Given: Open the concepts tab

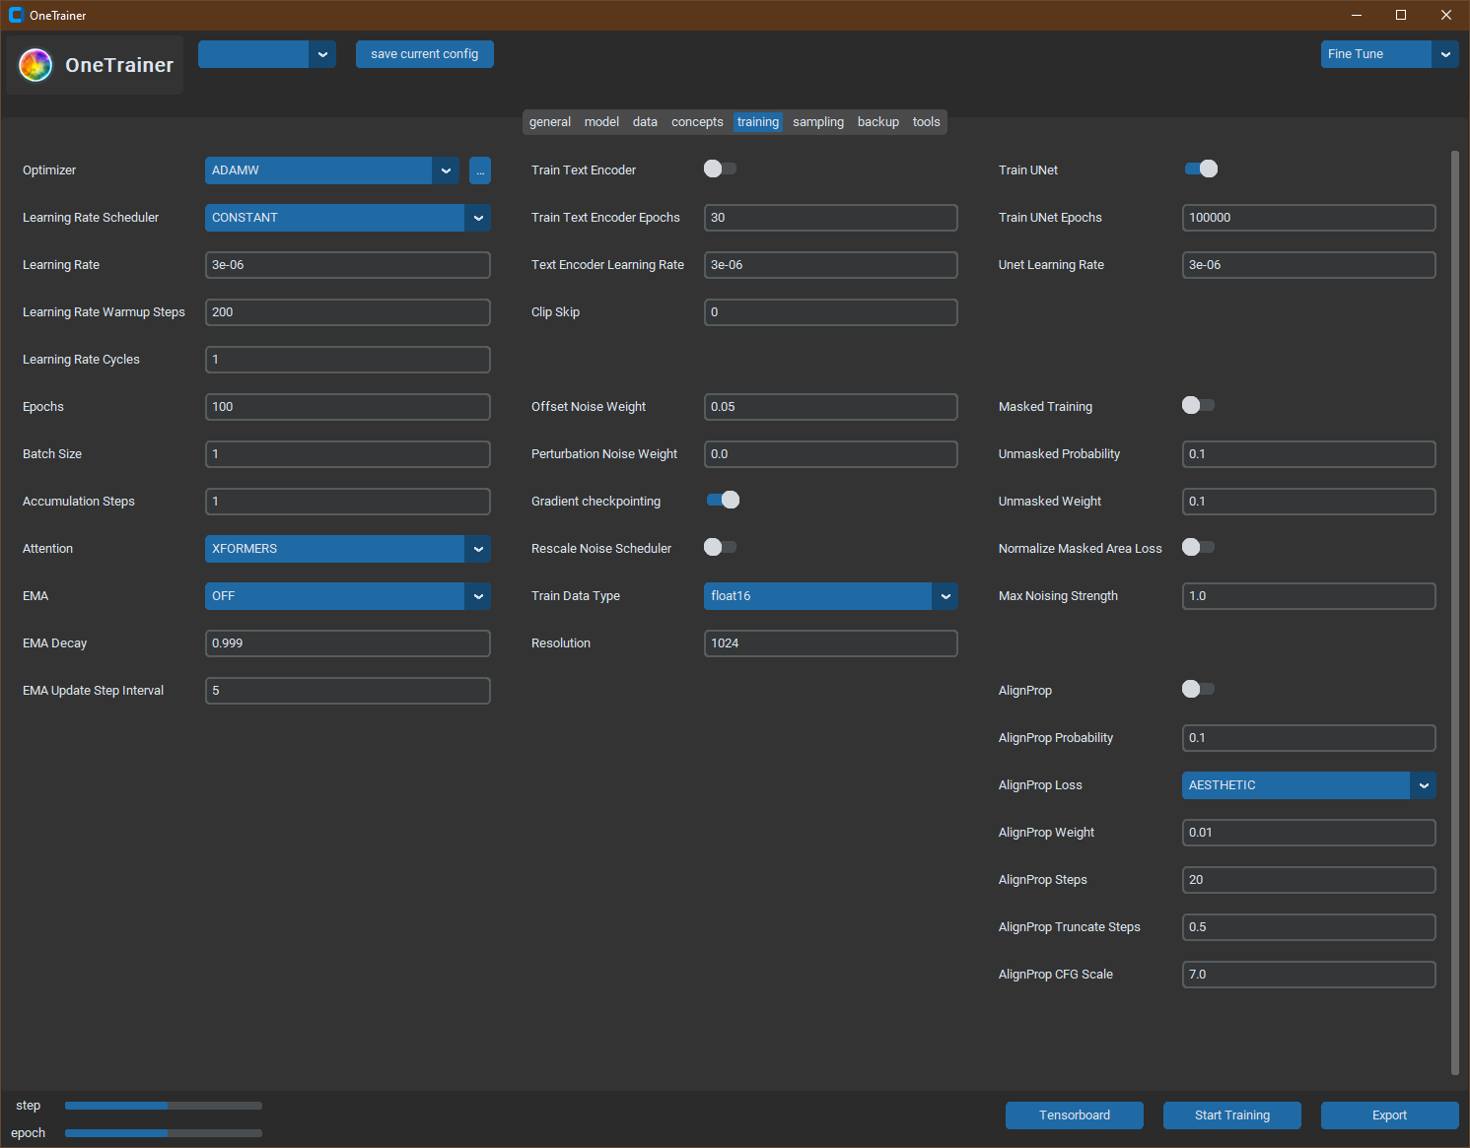Looking at the screenshot, I should 697,121.
